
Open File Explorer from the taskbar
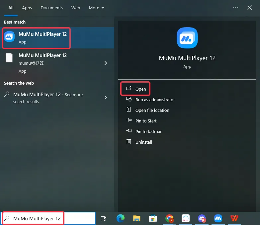coord(136,218)
